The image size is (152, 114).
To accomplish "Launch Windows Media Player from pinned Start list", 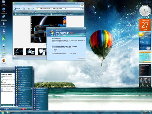I will [x=8, y=84].
